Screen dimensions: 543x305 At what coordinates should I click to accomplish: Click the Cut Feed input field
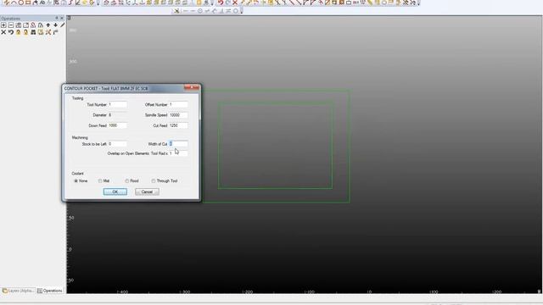click(178, 125)
